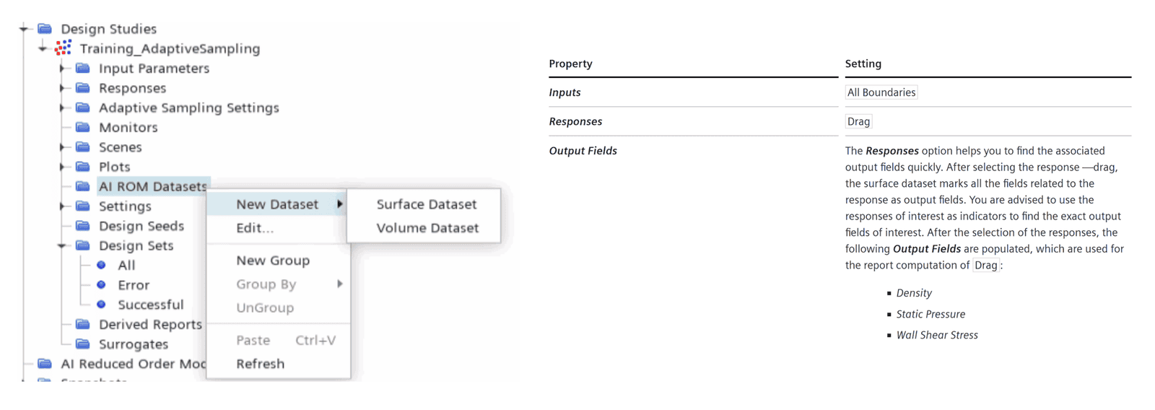The height and width of the screenshot is (410, 1155).
Task: Open the New Dataset submenu entry
Action: 277,204
